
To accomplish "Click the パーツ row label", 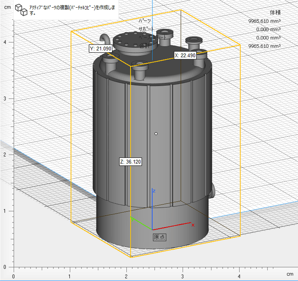I will point(145,21).
